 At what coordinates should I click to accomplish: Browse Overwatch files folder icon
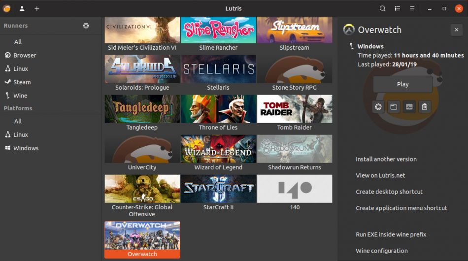click(x=394, y=107)
